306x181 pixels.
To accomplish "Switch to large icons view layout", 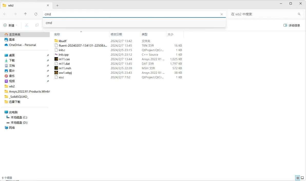I will tap(303, 178).
